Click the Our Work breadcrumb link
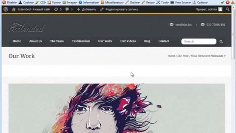The height and width of the screenshot is (133, 236). tap(183, 56)
